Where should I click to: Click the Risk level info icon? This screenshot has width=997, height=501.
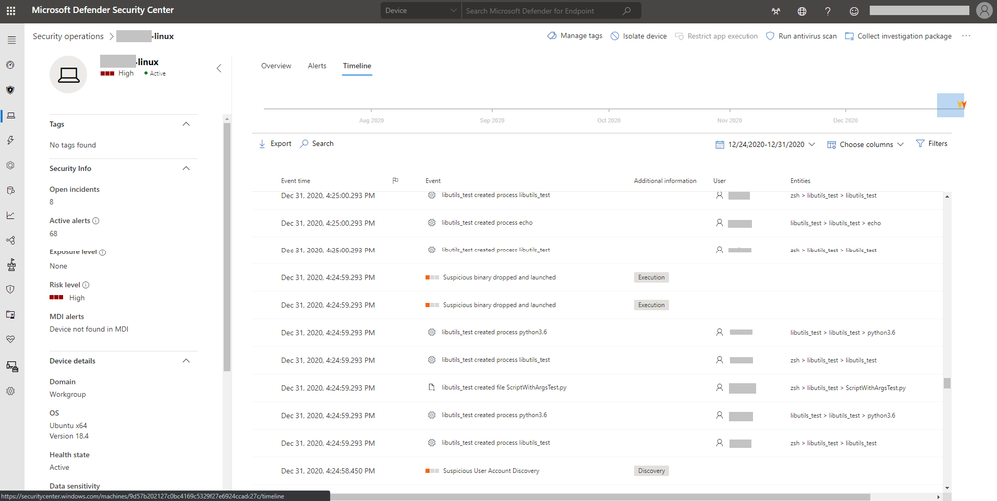[86, 285]
